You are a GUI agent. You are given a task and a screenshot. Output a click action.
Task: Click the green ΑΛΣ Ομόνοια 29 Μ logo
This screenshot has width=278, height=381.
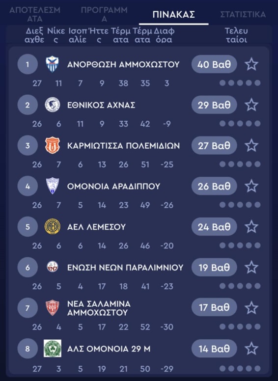52,349
